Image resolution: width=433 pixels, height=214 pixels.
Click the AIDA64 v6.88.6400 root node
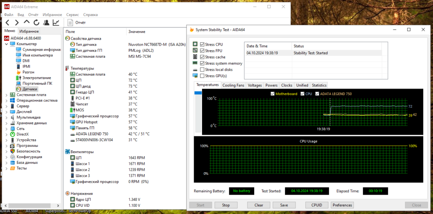pos(25,38)
